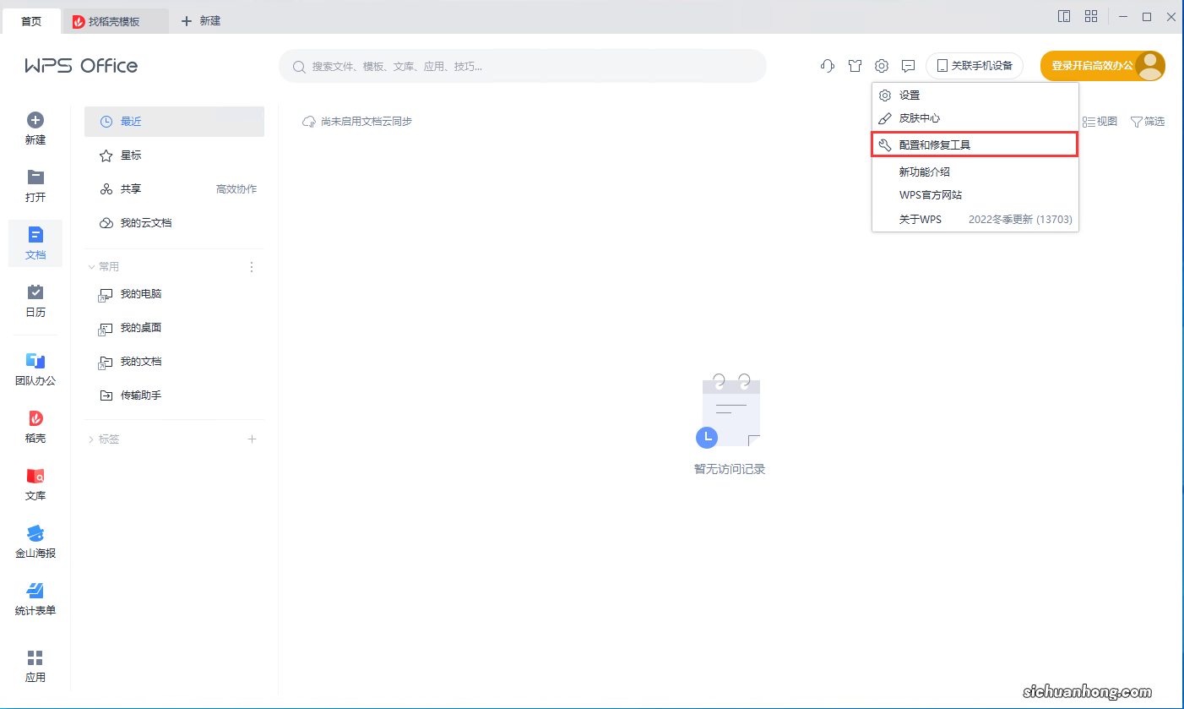The height and width of the screenshot is (709, 1184).
Task: Open 我的桌面 location
Action: click(174, 328)
